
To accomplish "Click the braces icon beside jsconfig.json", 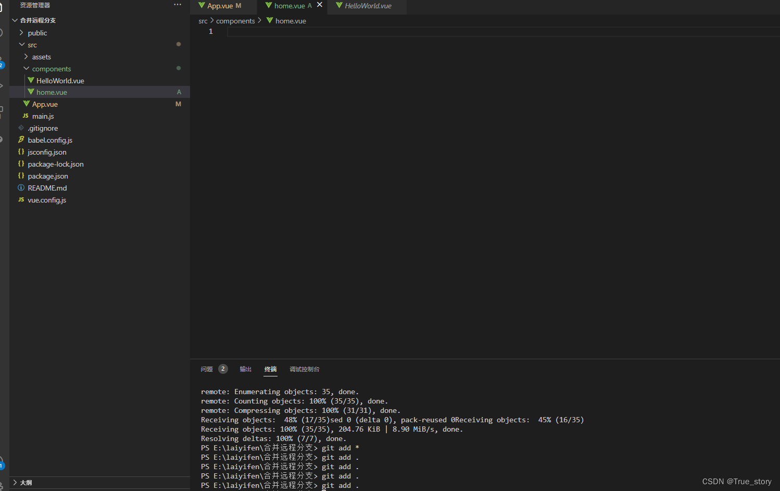I will pos(21,152).
